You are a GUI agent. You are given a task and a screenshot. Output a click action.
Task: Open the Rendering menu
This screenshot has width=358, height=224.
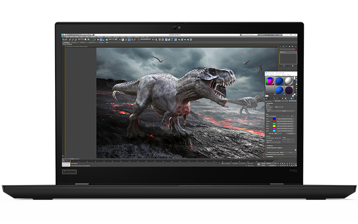click(116, 37)
